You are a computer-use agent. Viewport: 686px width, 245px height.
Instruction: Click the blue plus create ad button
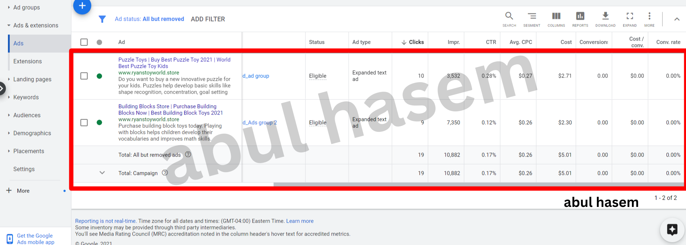tap(82, 6)
